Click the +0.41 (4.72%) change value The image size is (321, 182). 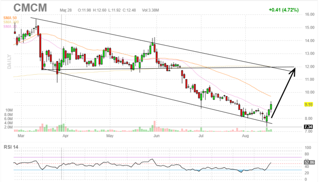(283, 10)
